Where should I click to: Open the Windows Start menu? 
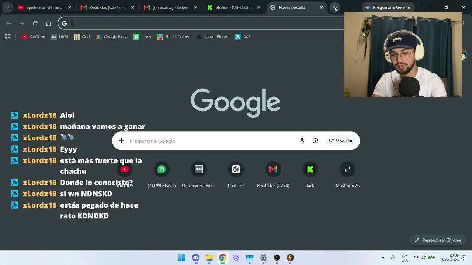click(x=182, y=258)
